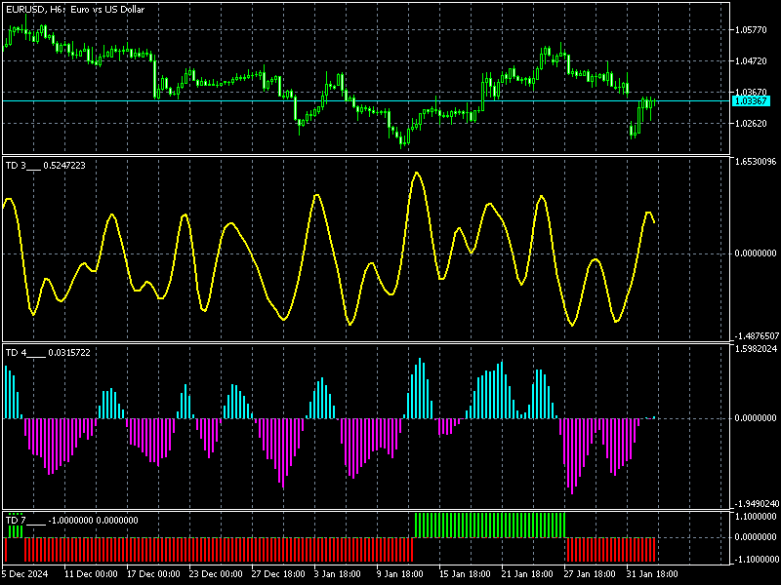Click the 27 Dec 18:00 time label
Viewport: 781px width, 585px height.
pyautogui.click(x=278, y=574)
